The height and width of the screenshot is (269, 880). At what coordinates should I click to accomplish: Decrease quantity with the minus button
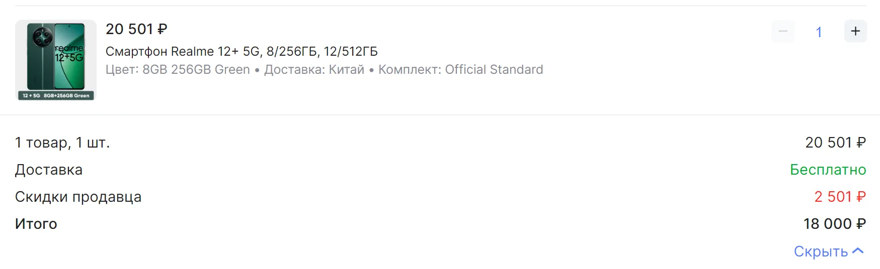(783, 31)
